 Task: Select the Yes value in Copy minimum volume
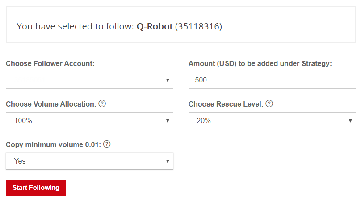(x=20, y=161)
